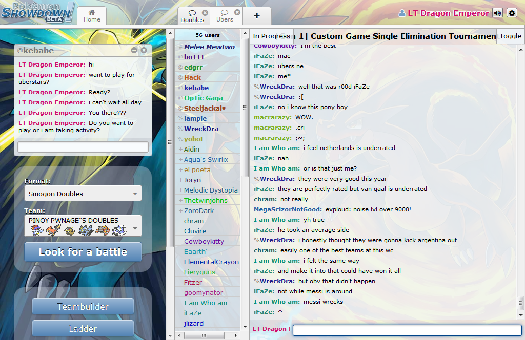Click the LT Dragon Emperor username

[x=448, y=13]
